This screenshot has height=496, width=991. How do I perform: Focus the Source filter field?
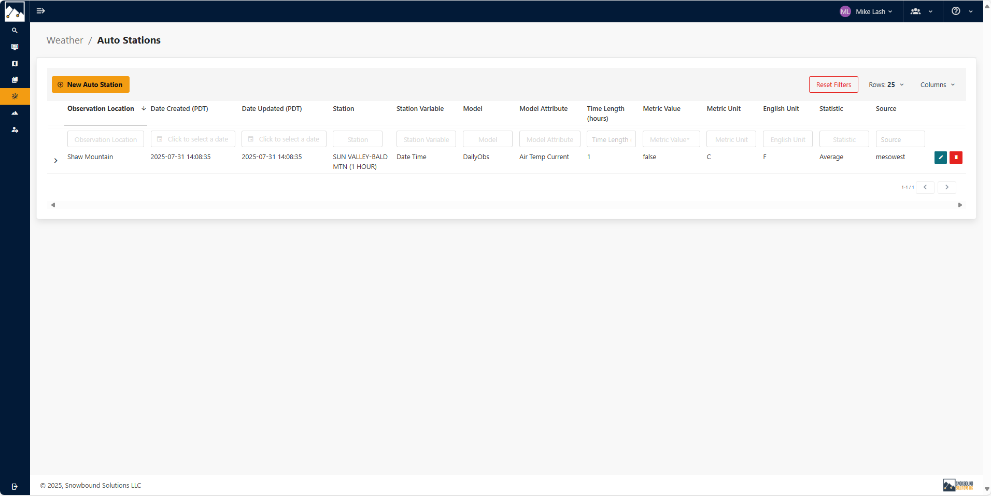pos(900,139)
